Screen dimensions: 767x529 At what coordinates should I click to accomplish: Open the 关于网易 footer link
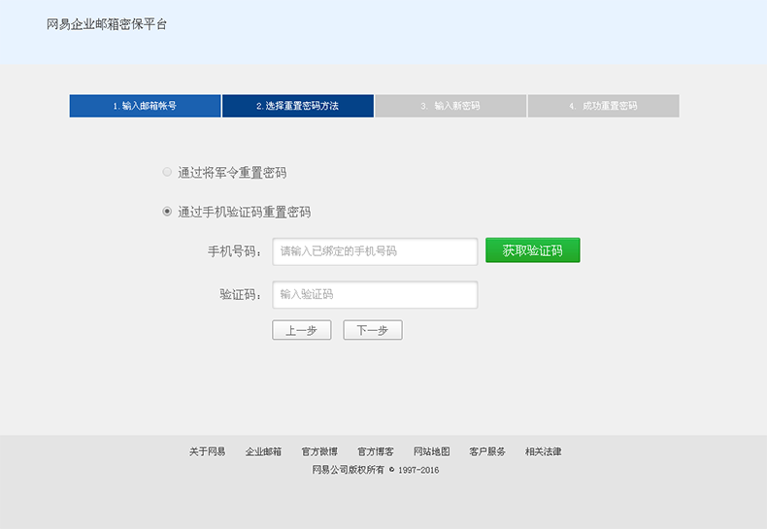click(207, 451)
